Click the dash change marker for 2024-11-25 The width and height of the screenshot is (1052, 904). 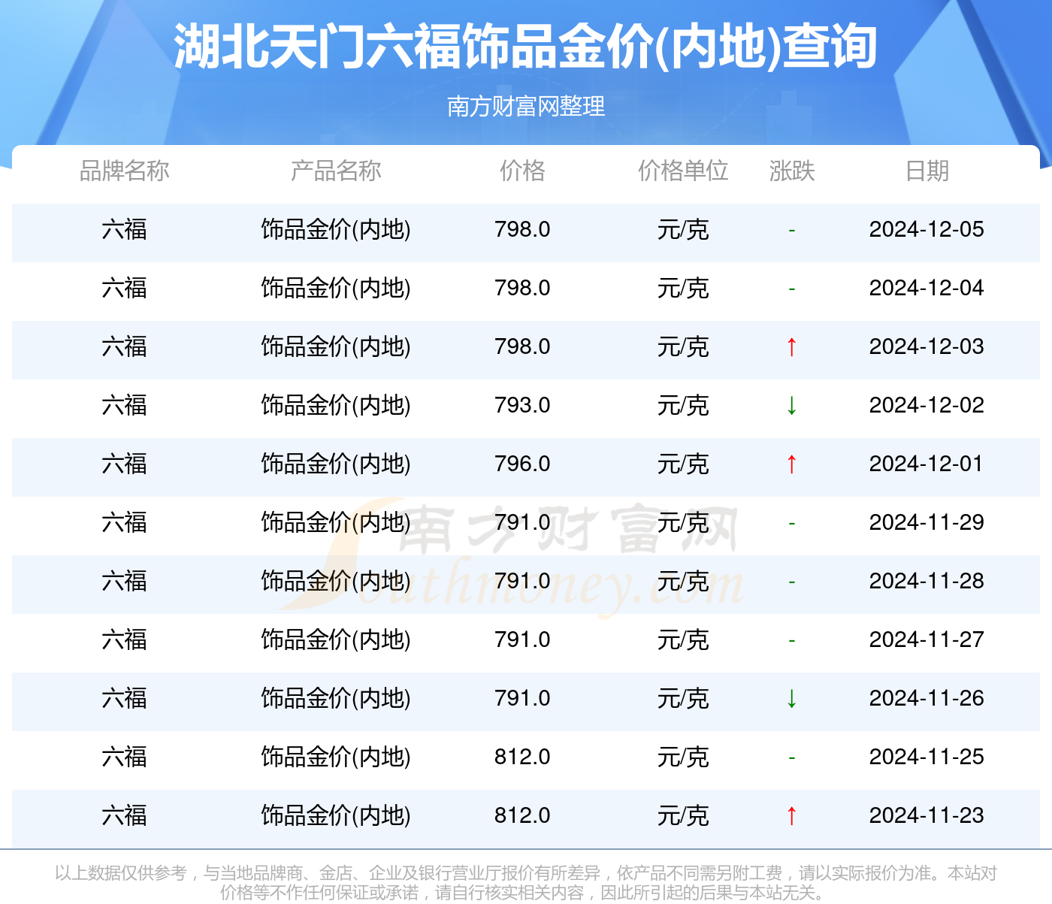791,757
